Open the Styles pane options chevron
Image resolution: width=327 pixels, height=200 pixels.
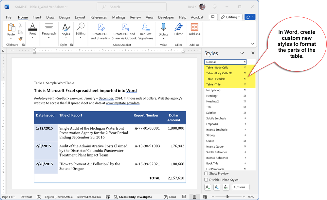pos(242,53)
